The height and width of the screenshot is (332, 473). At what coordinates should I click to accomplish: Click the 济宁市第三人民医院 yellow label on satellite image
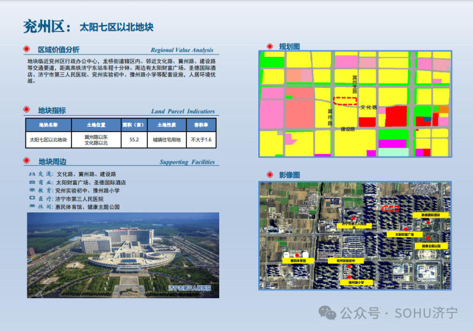click(354, 225)
